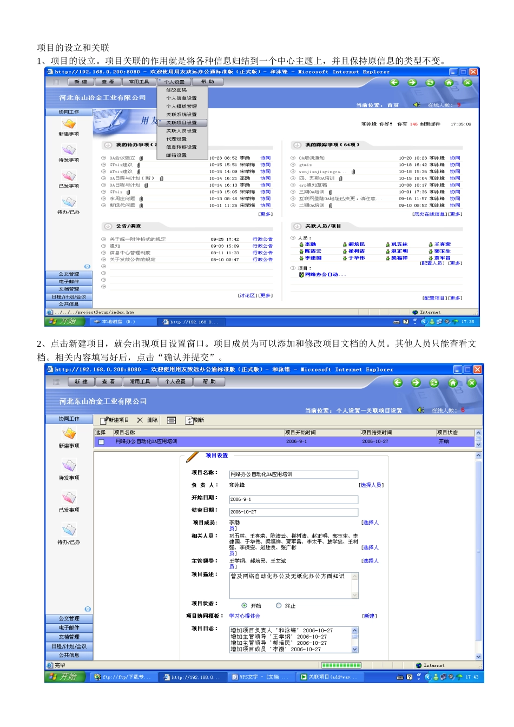Click blue round expander above 公文管理 in bottom window
Screen dimensions: 514x727
pyautogui.click(x=88, y=609)
